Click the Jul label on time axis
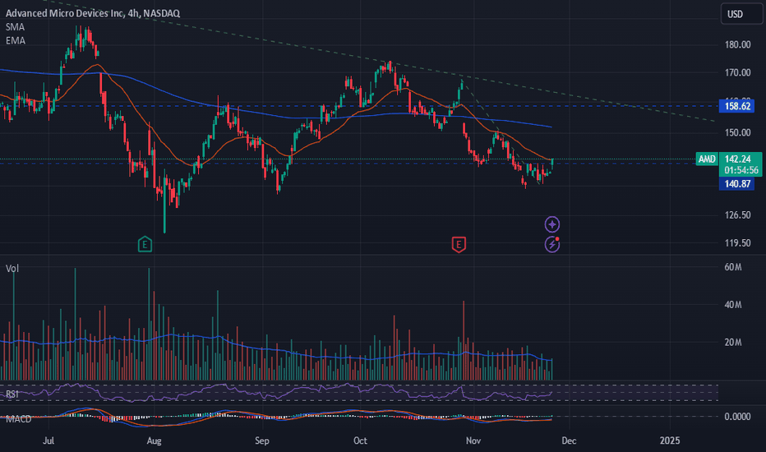Screen dimensions: 766x452 [48, 440]
